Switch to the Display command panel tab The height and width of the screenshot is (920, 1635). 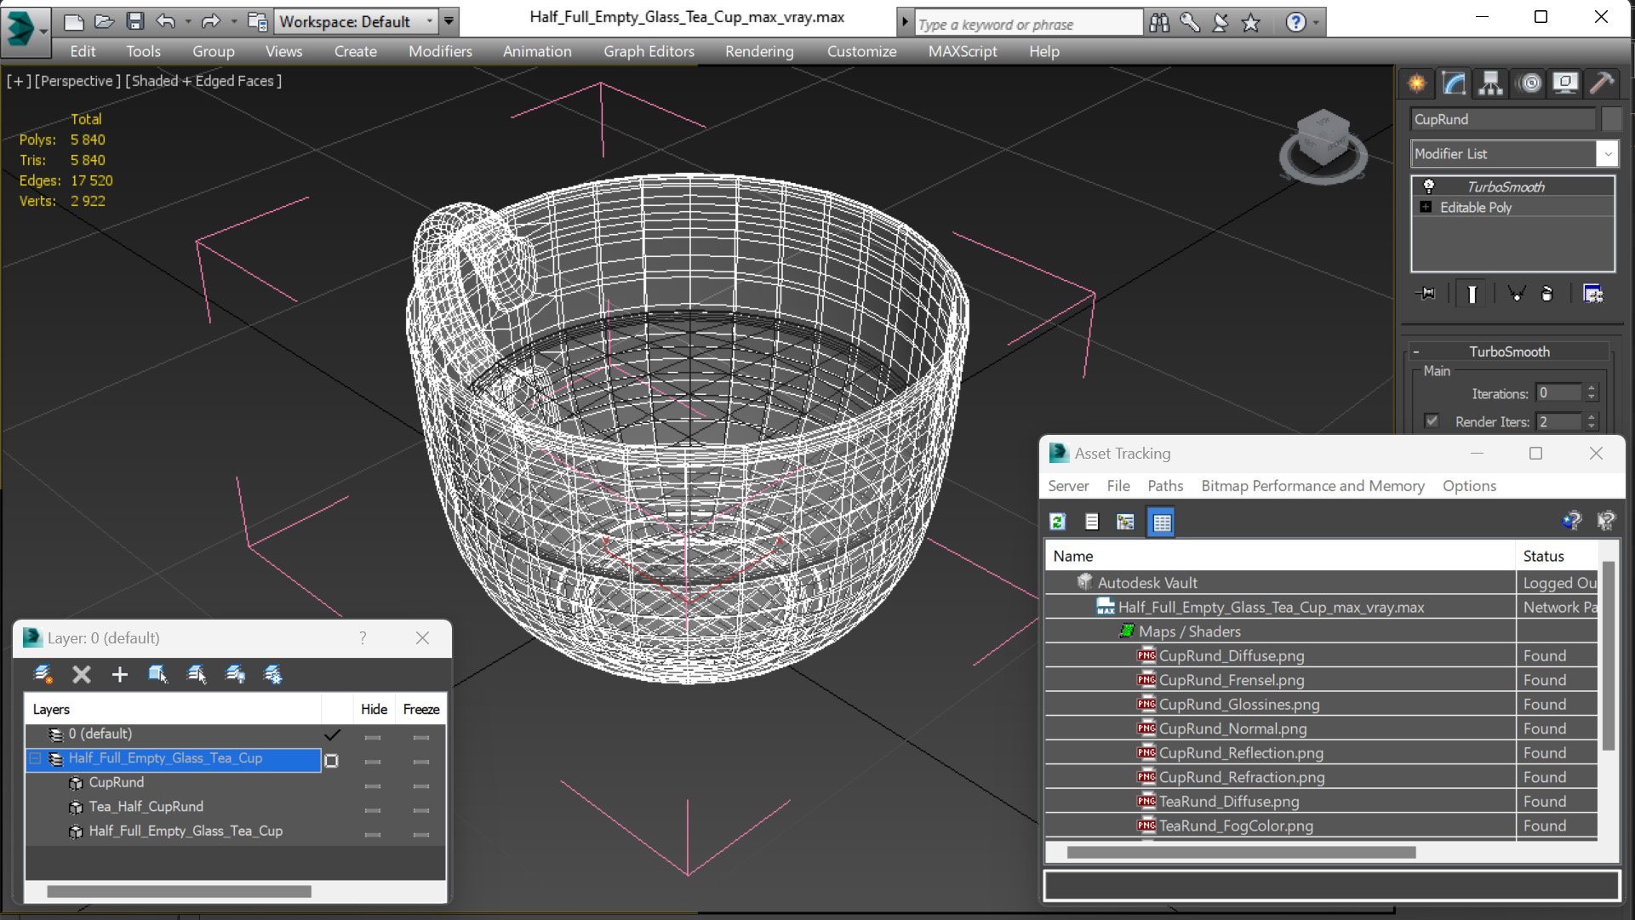(1564, 83)
